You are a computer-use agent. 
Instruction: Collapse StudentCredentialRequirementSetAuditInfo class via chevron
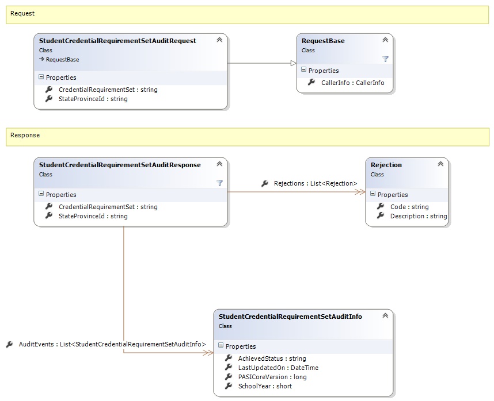coord(385,316)
